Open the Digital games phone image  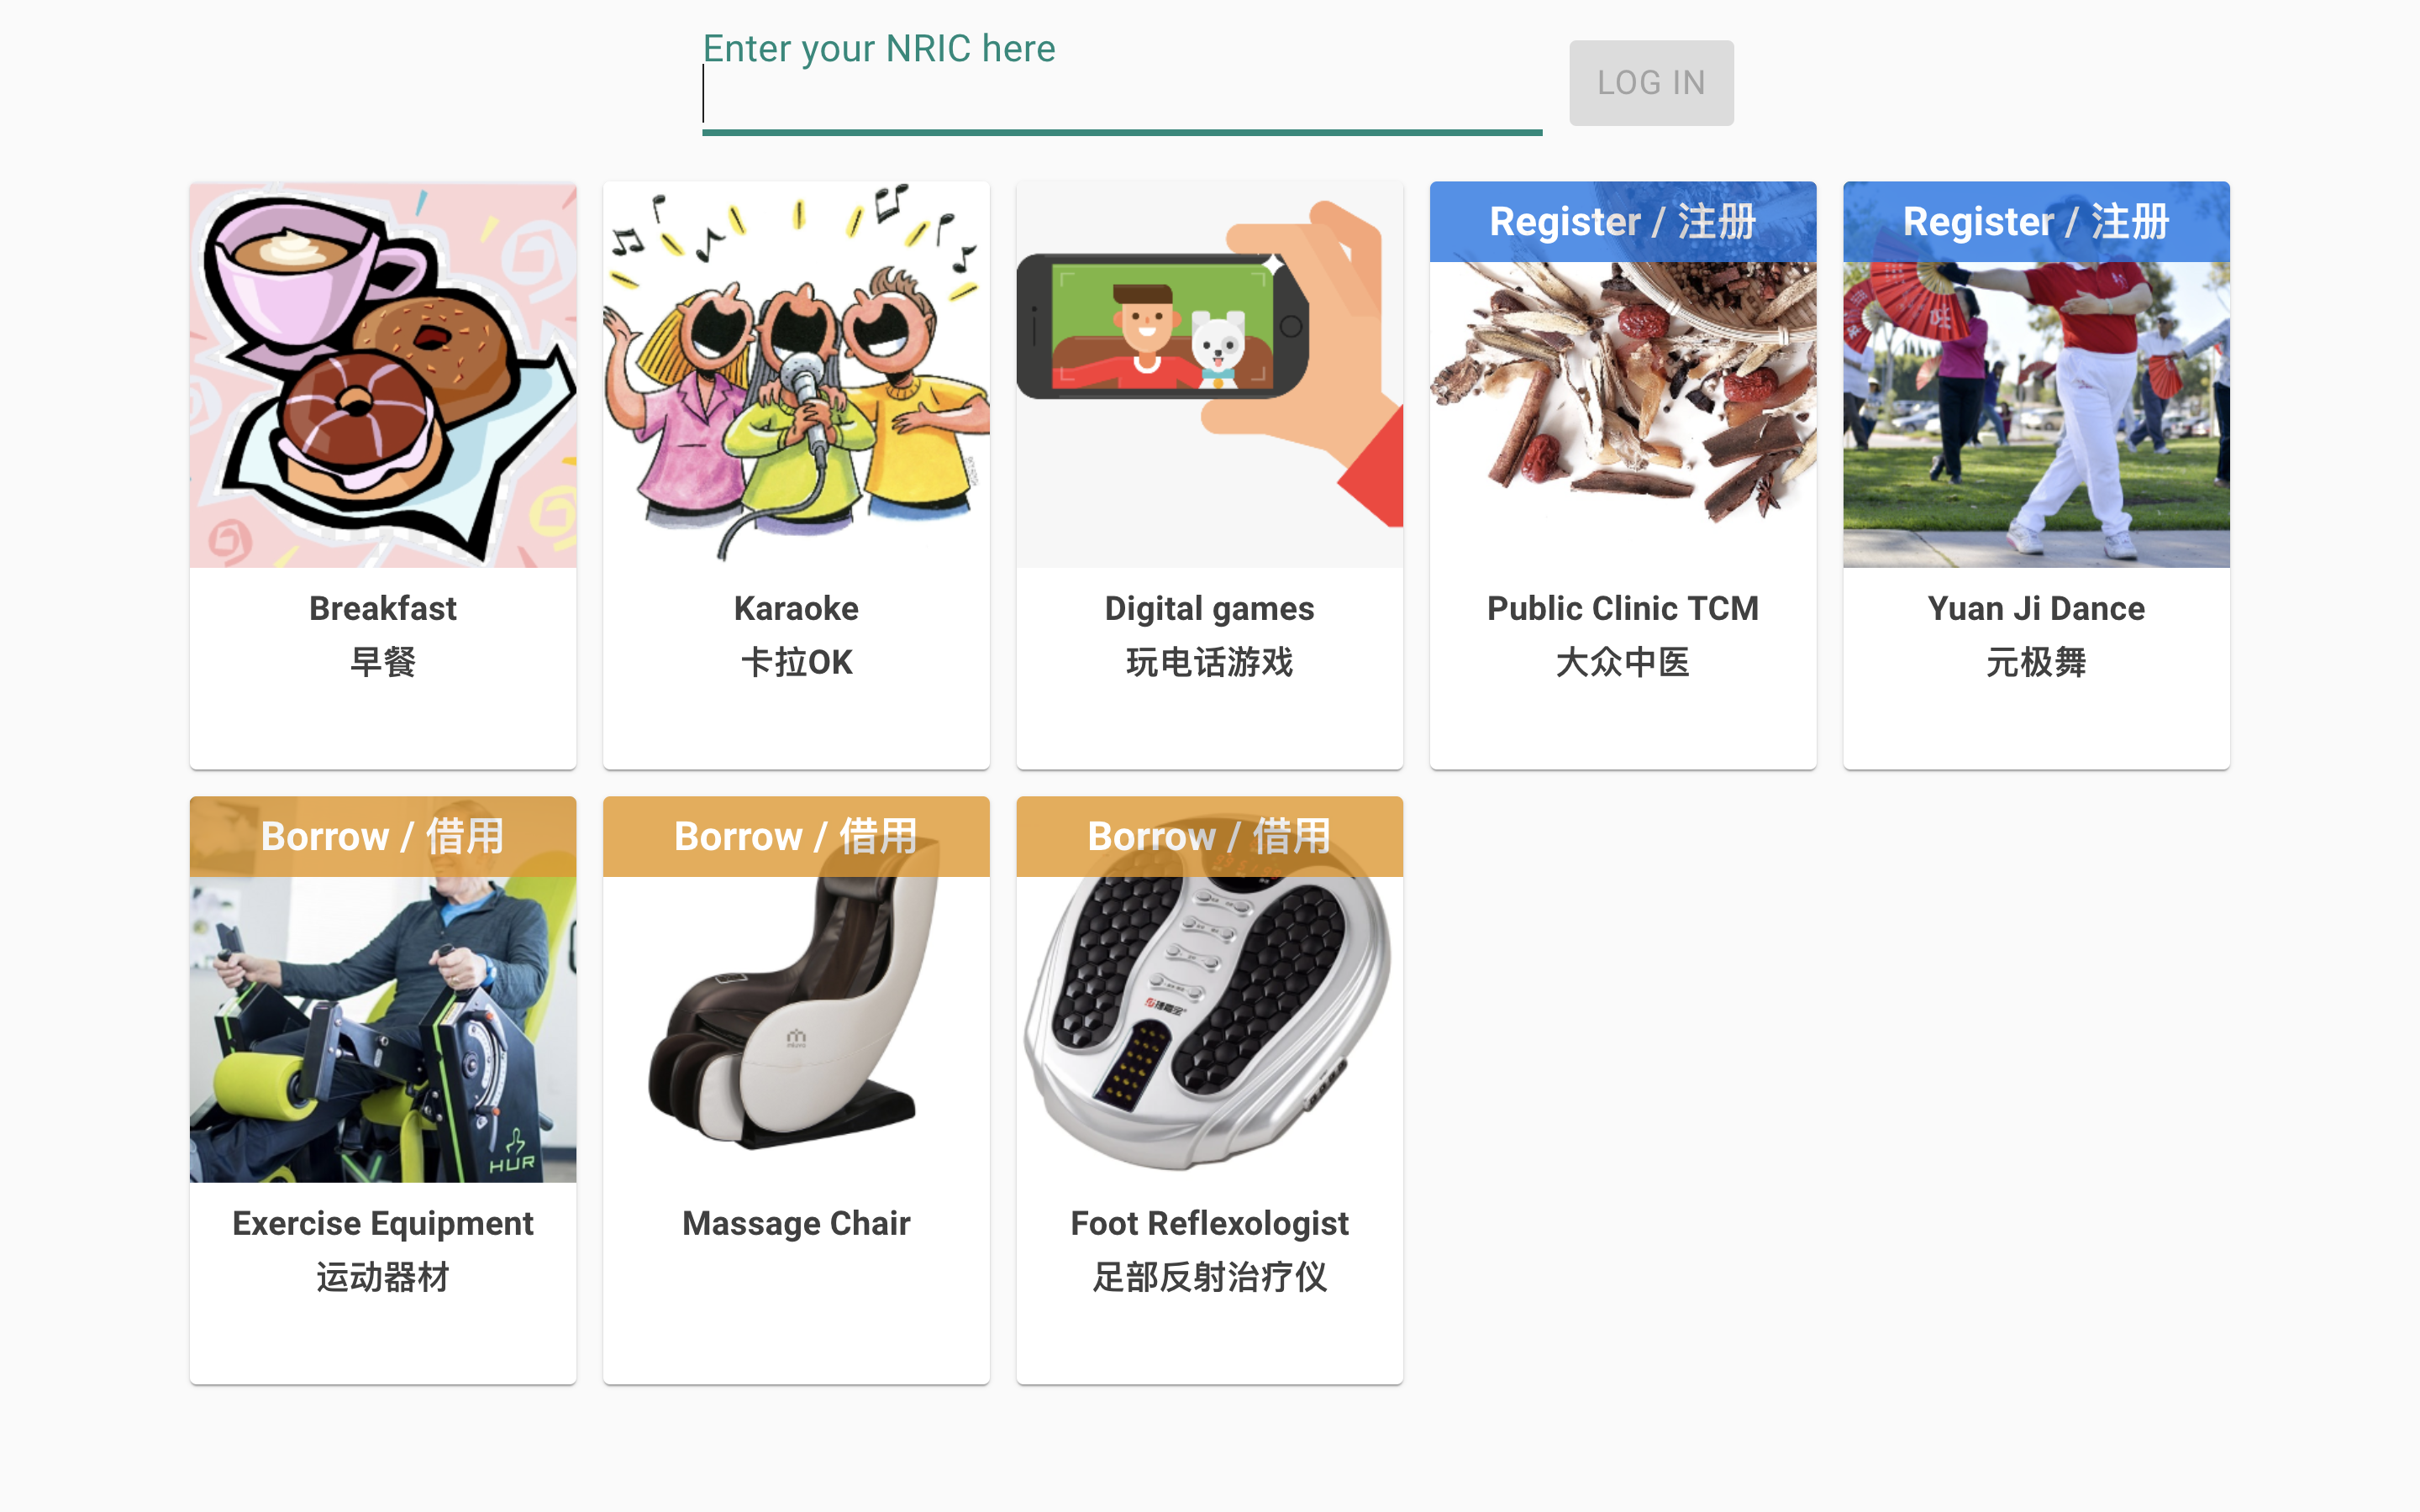tap(1209, 375)
